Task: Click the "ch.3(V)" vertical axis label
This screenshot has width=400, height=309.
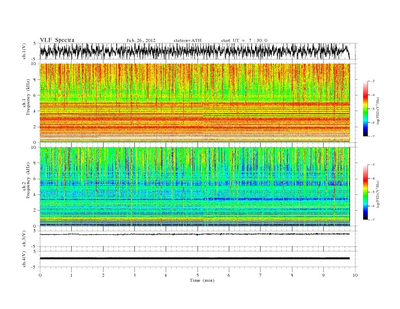Action: [x=24, y=239]
